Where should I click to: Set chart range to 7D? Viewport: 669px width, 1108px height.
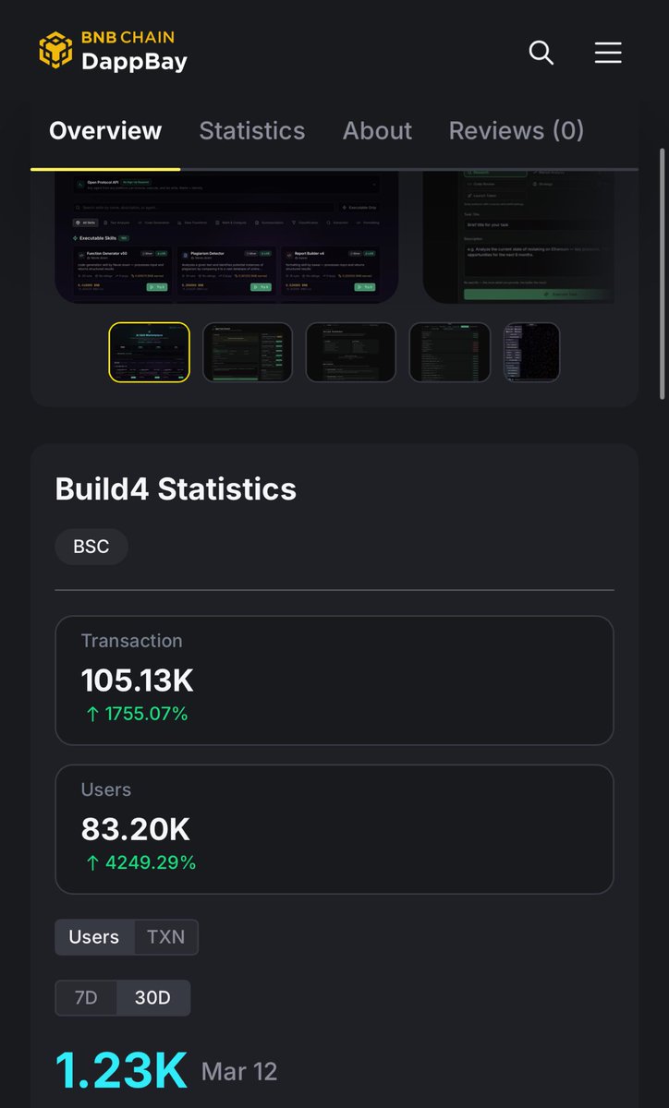[86, 998]
